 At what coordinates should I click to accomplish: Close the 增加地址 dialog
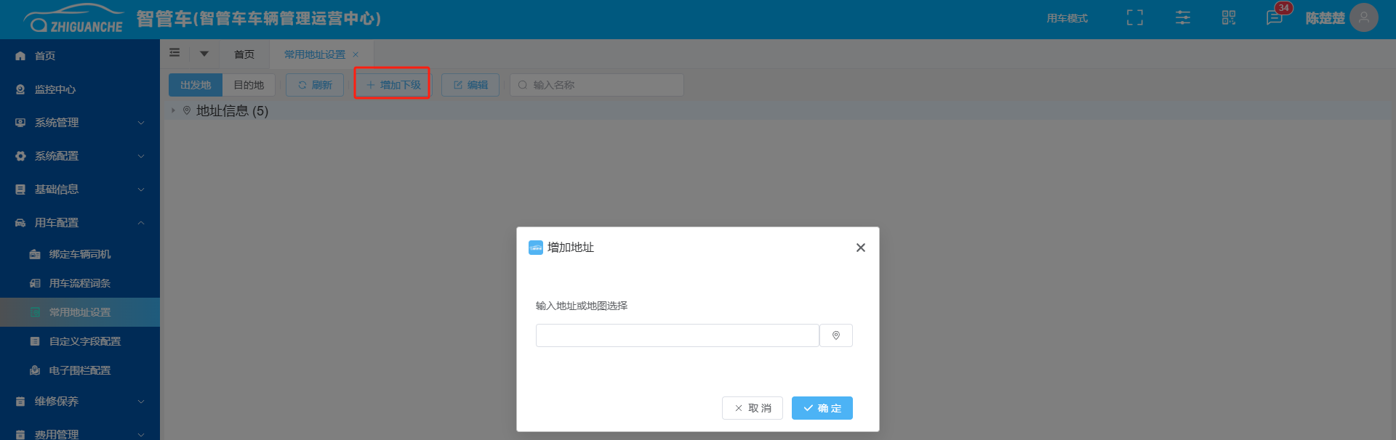(x=860, y=248)
